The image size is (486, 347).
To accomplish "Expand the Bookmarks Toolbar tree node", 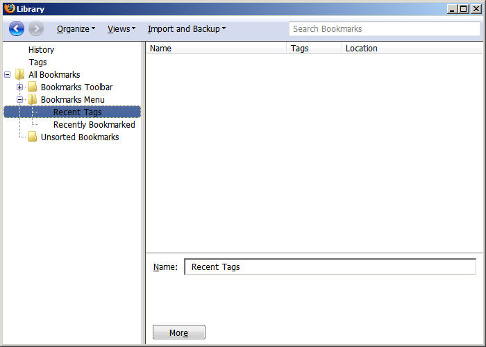I will coord(20,87).
